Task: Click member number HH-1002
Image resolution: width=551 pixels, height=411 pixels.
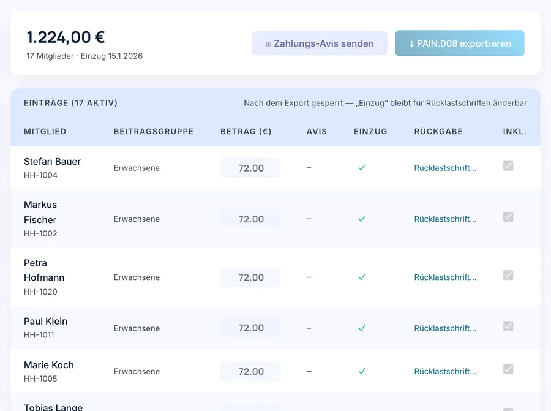Action: [x=40, y=233]
